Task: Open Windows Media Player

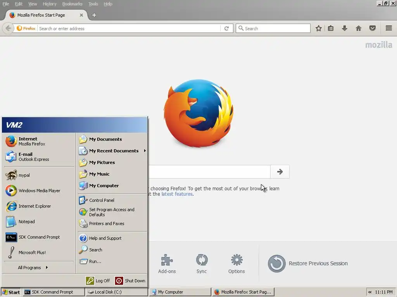Action: 39,191
